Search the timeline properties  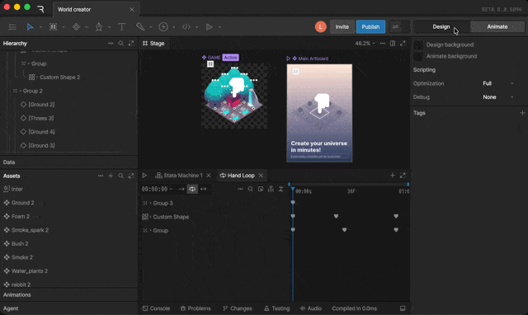pyautogui.click(x=250, y=189)
